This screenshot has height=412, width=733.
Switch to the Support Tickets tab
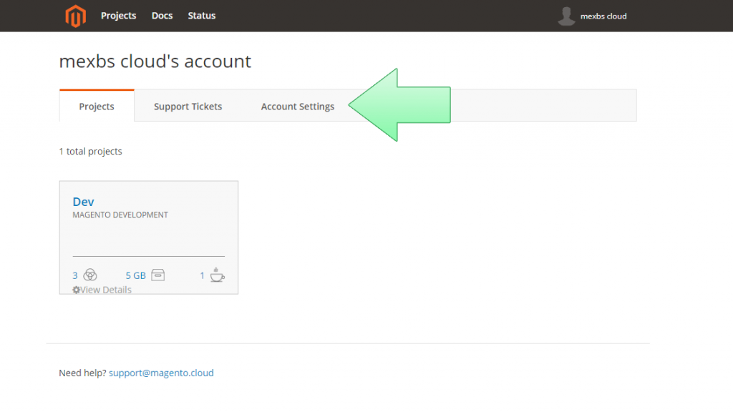click(188, 107)
